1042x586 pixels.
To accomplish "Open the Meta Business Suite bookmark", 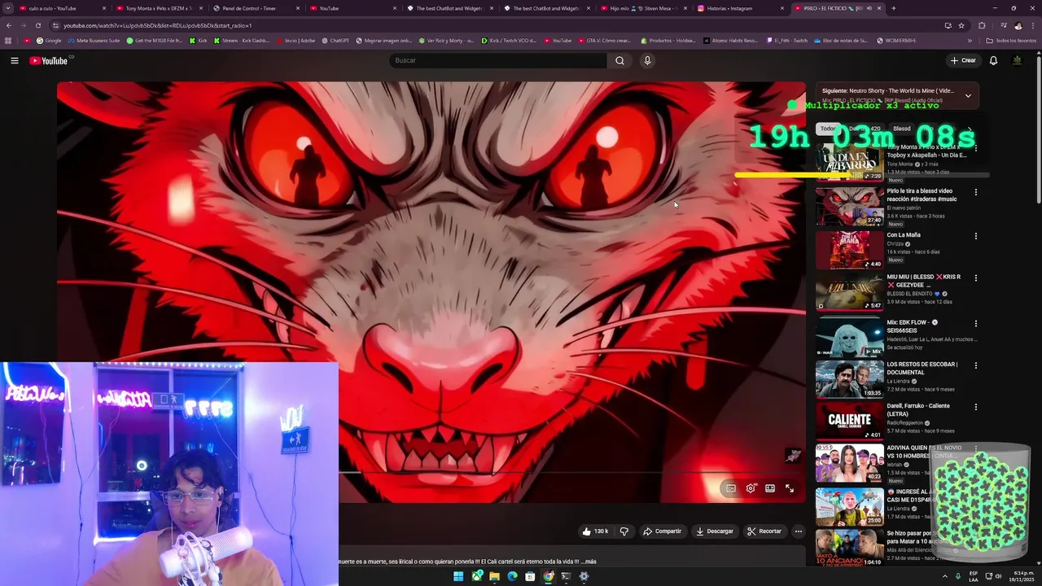I will (x=94, y=40).
